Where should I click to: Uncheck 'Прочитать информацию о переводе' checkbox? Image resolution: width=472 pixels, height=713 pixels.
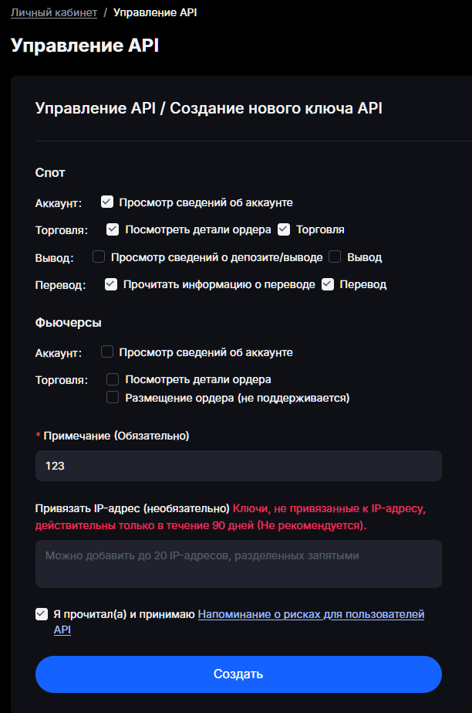[x=111, y=284]
